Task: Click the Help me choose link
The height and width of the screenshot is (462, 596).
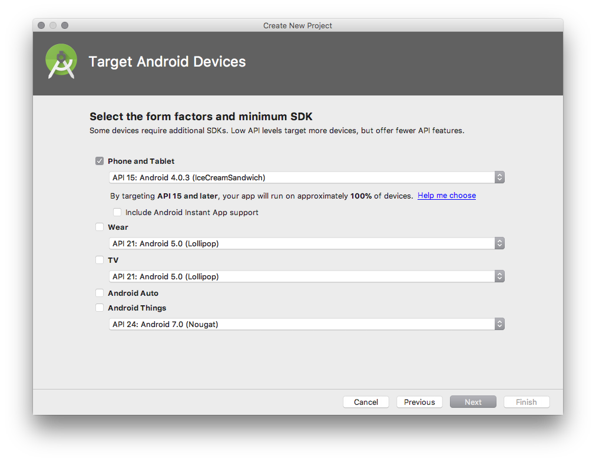Action: (446, 196)
